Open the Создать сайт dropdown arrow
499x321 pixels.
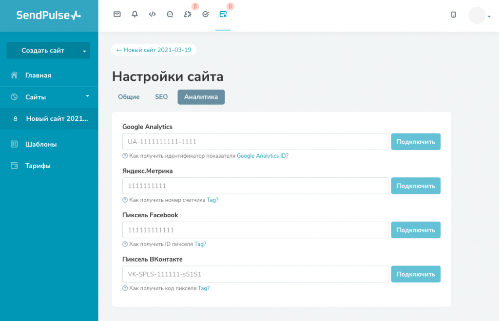[x=84, y=51]
